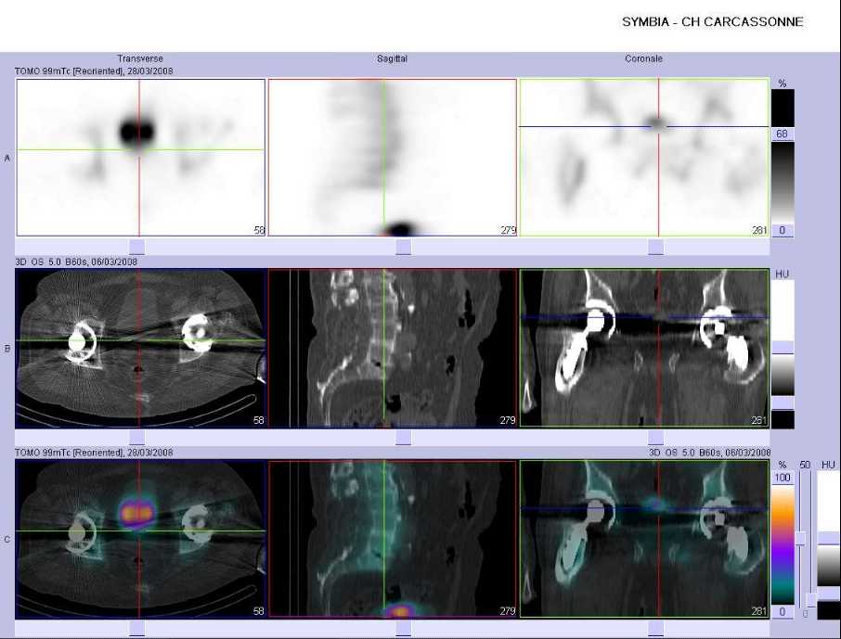Grab row C upper HU window handle

point(829,538)
